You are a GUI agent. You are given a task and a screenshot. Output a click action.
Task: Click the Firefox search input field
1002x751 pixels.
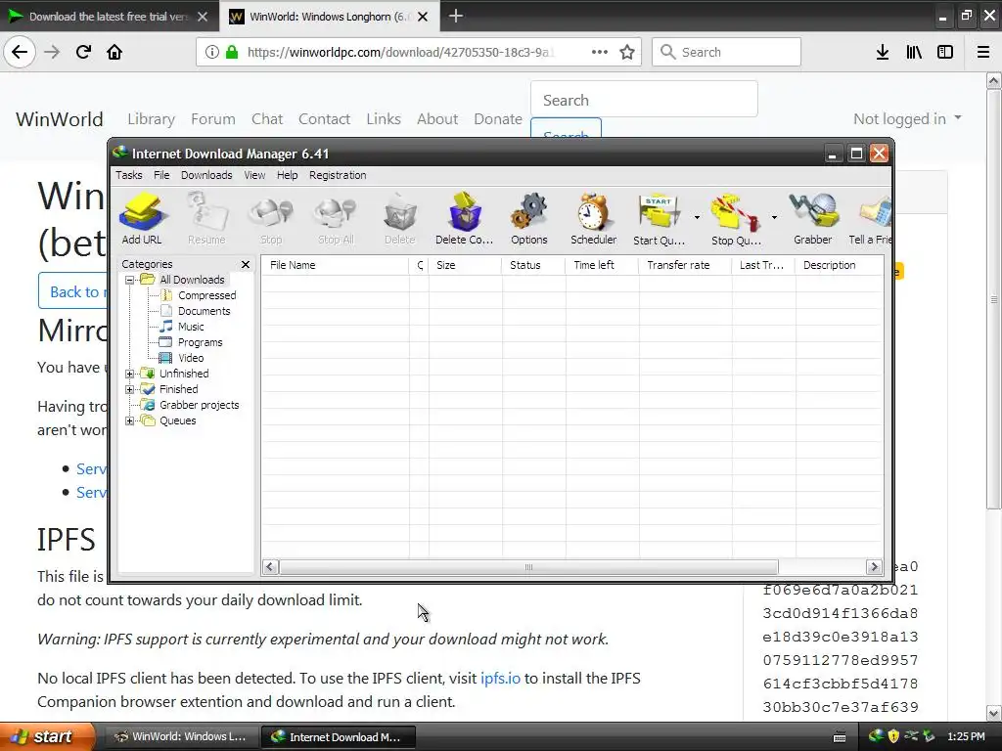727,52
